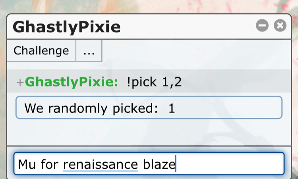Click the picked number '1' in result

(x=172, y=108)
